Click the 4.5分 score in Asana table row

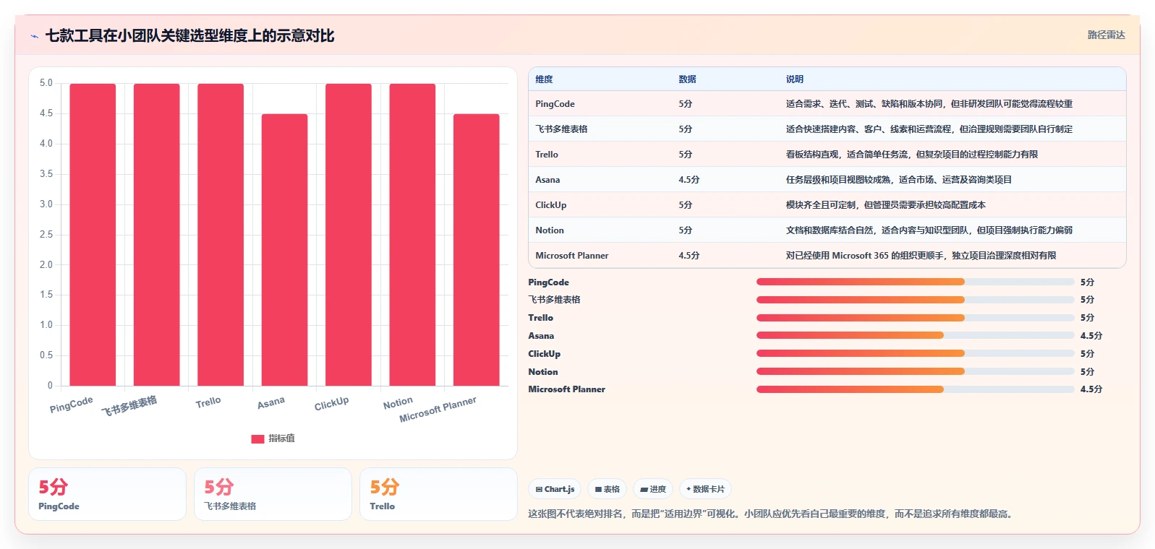[689, 180]
